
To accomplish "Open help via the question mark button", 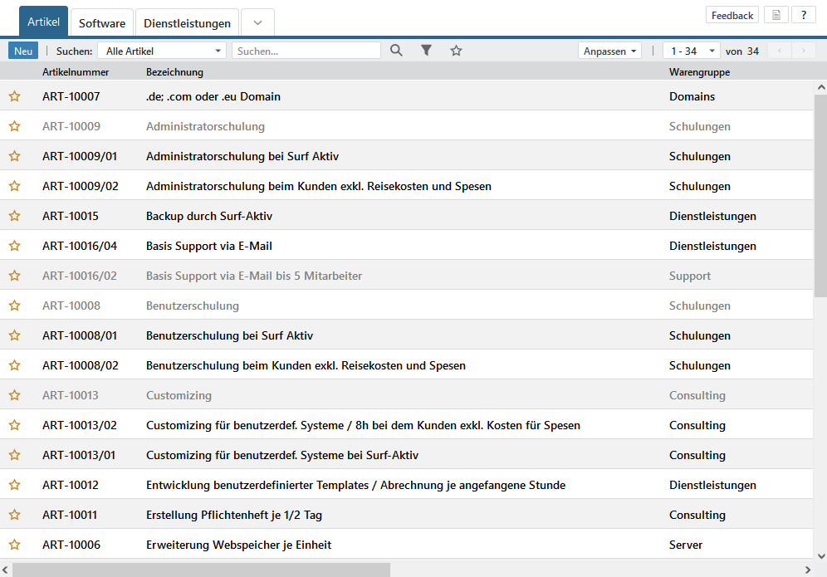I will tap(804, 15).
